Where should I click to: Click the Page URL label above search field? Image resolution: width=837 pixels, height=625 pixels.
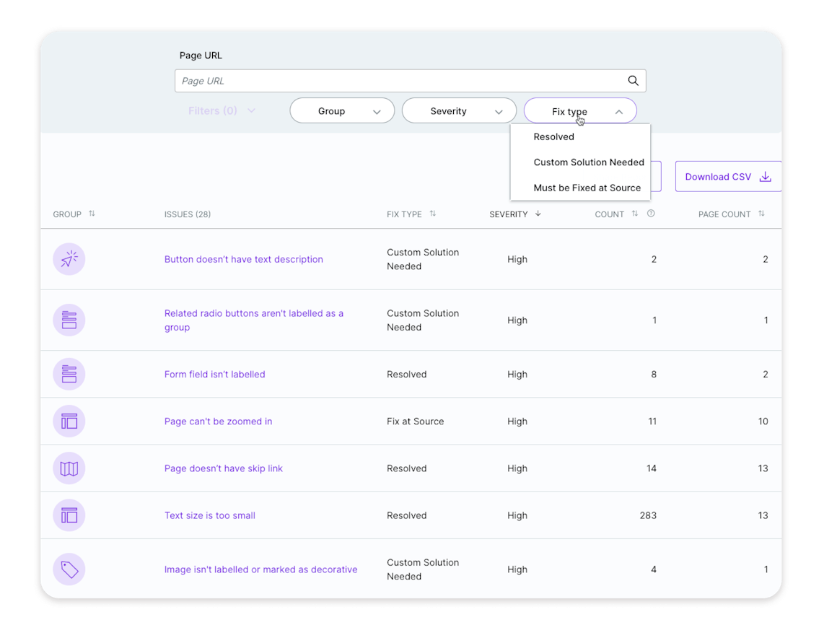click(201, 56)
